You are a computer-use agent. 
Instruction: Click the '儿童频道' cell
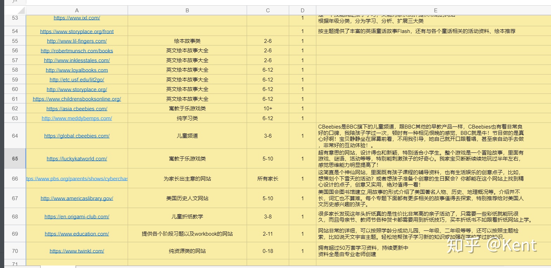[187, 136]
